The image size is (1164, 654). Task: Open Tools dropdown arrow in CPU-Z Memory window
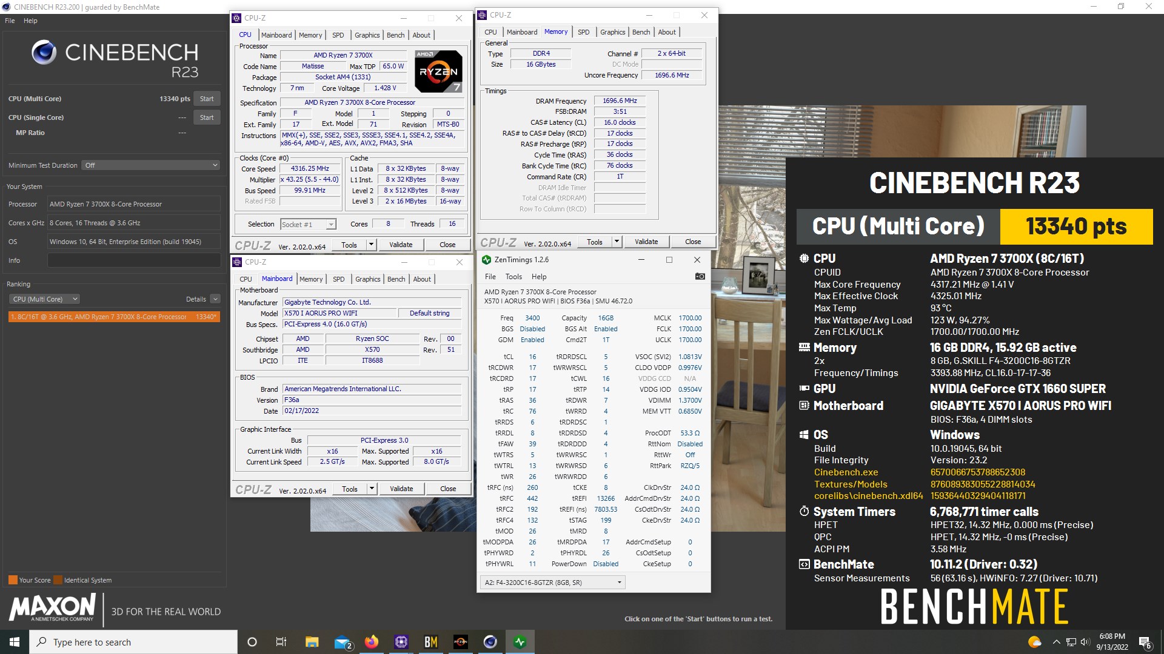click(x=617, y=242)
